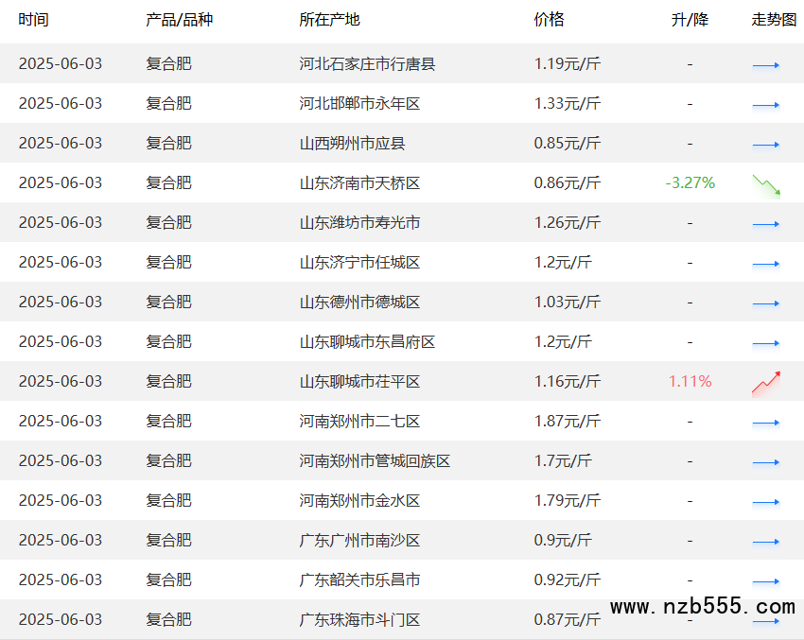Open trend icon for 河北邯郸市永年区
804x640 pixels.
766,105
